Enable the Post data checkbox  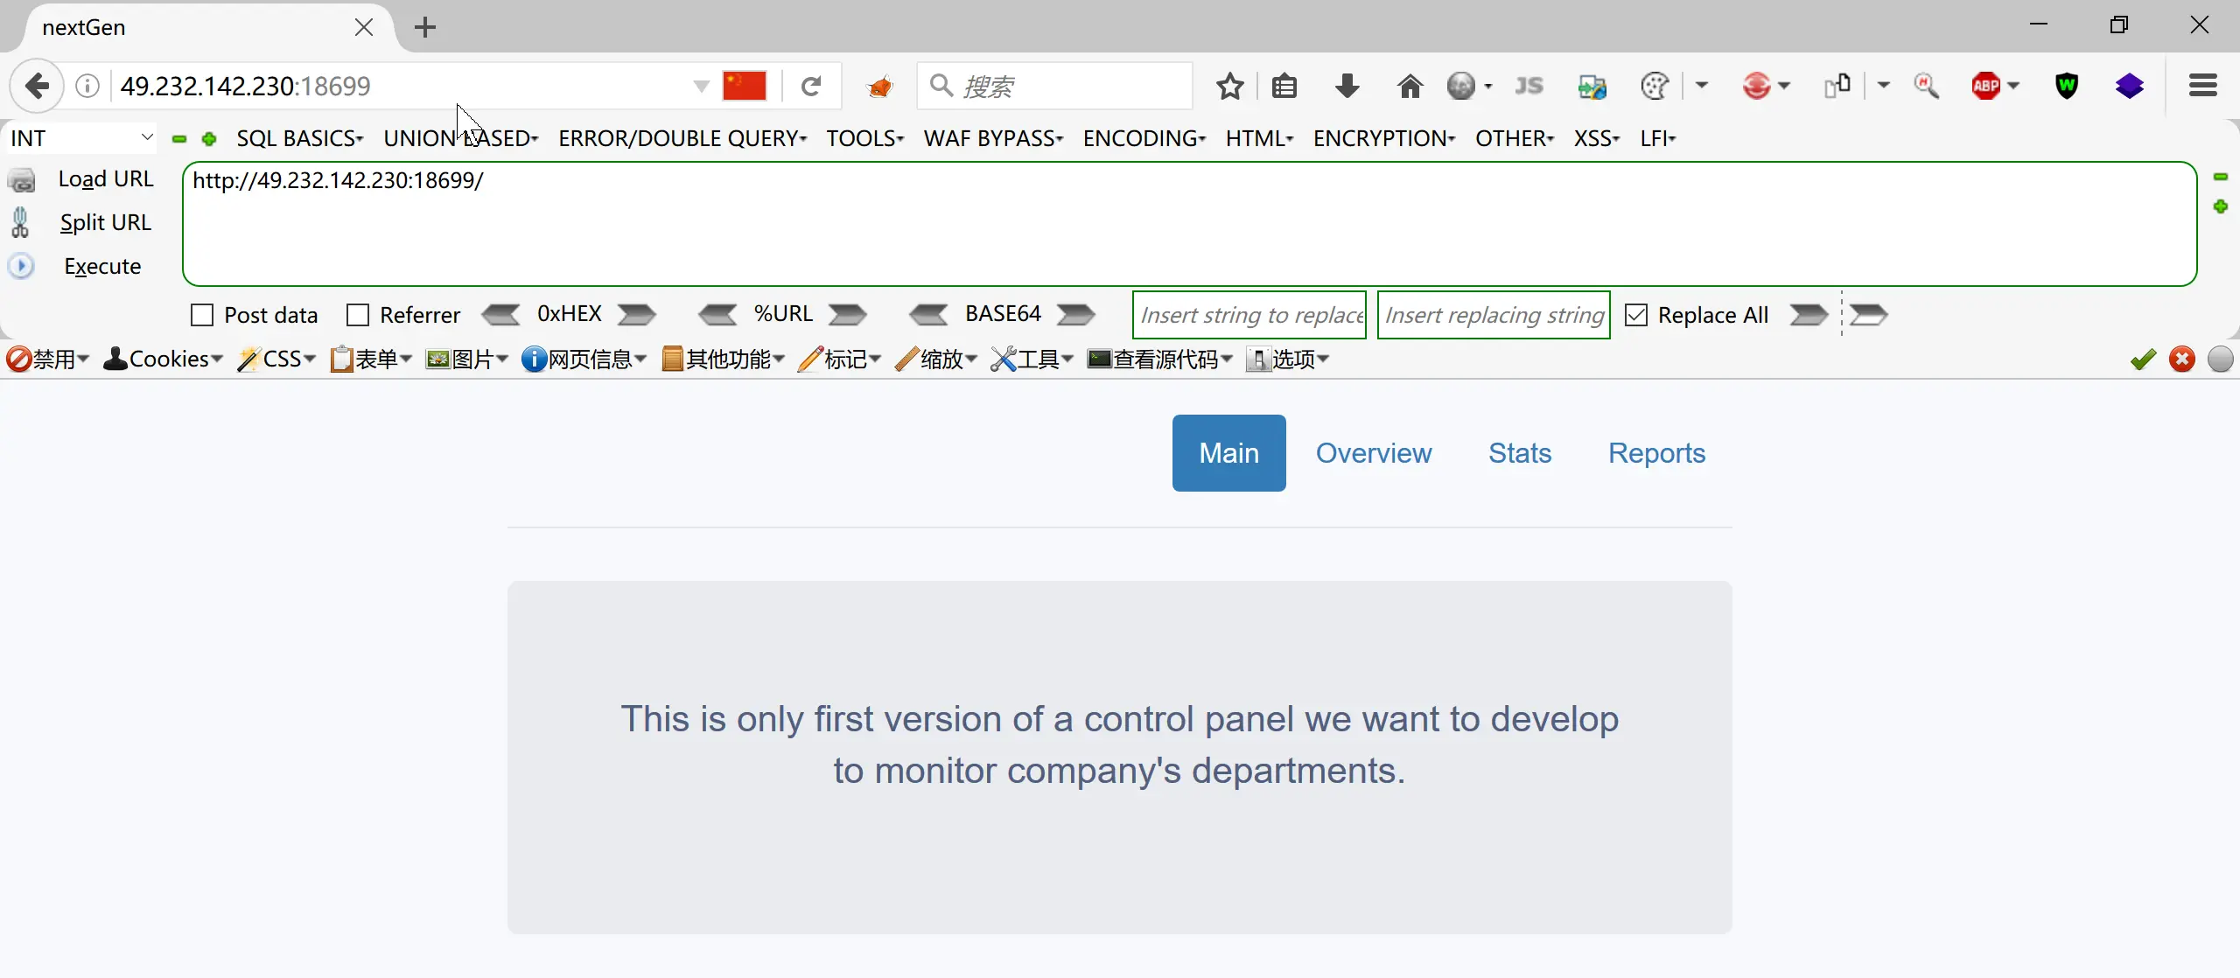(x=202, y=315)
